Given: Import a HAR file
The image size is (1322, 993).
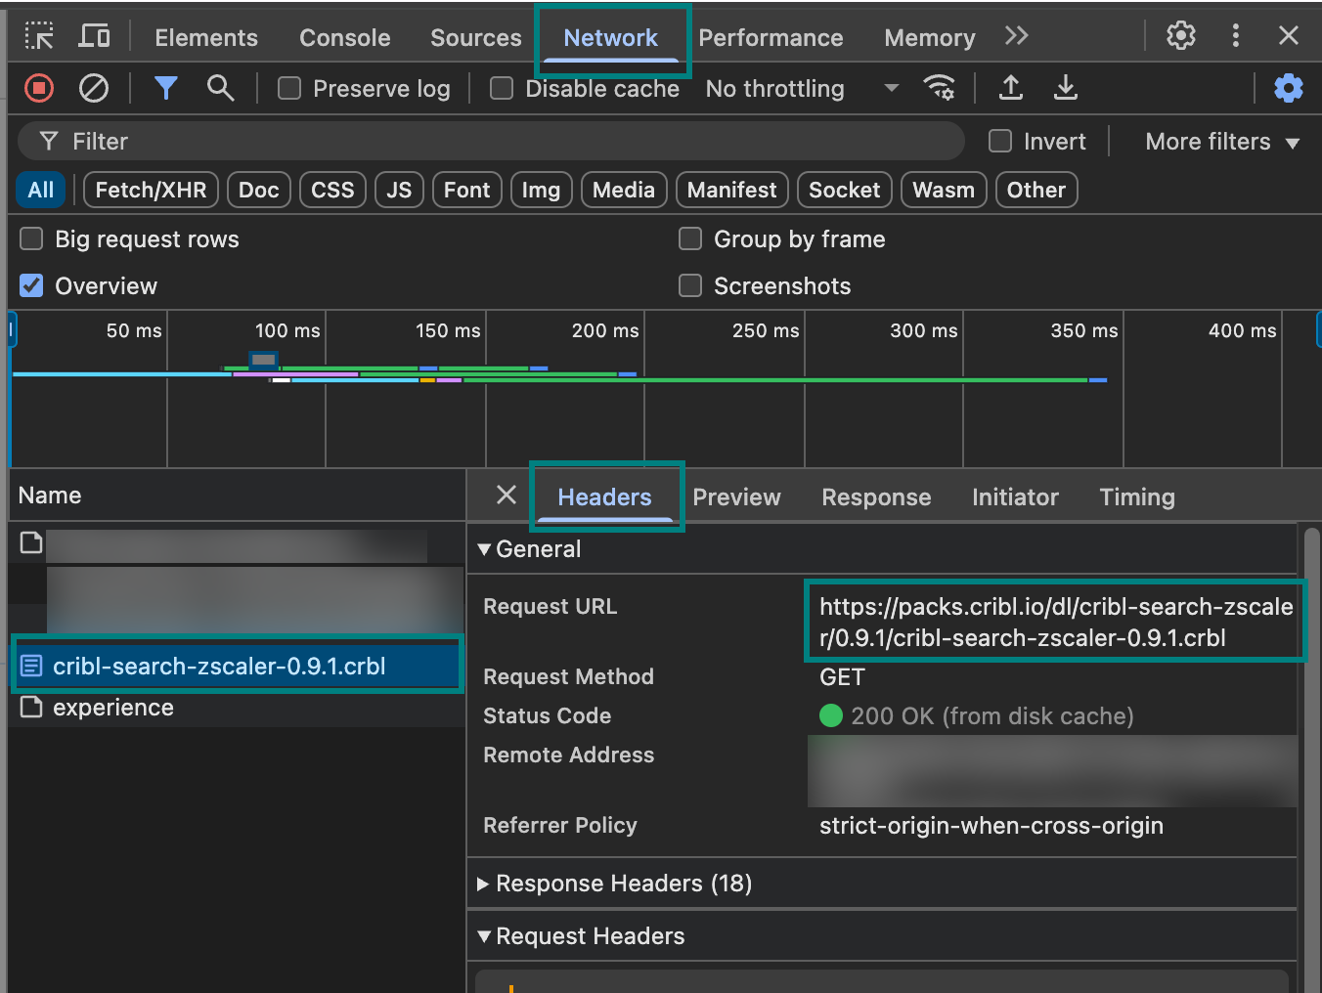Looking at the screenshot, I should pyautogui.click(x=1011, y=88).
